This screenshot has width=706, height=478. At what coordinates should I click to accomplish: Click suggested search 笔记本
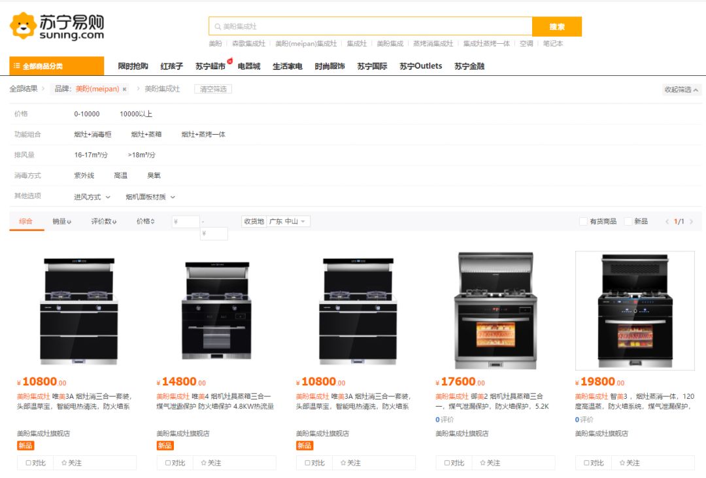coord(553,44)
